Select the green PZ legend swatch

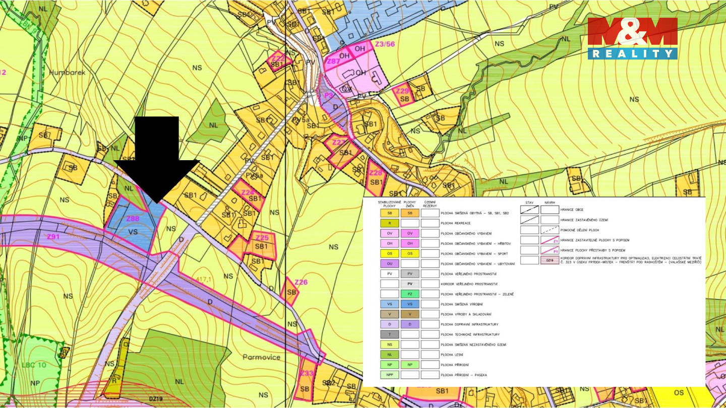pyautogui.click(x=410, y=294)
